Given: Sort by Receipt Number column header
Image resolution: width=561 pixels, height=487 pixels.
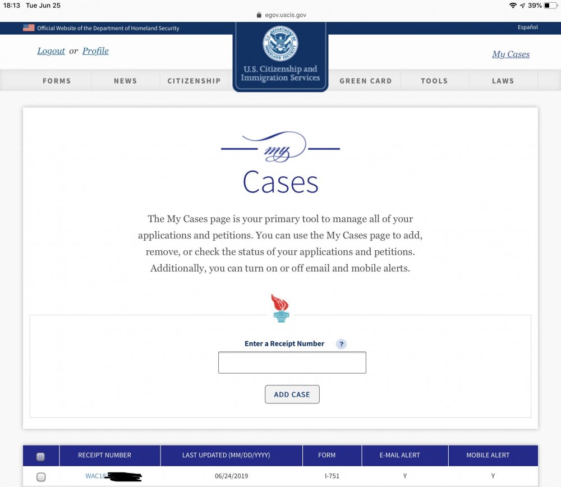Looking at the screenshot, I should [104, 455].
